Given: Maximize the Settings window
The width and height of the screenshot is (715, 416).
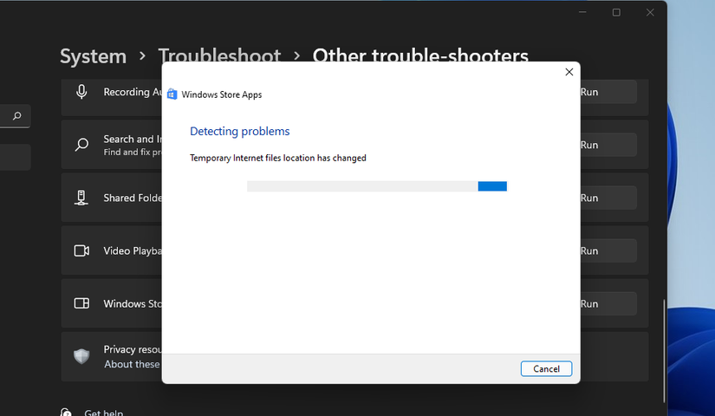Looking at the screenshot, I should (616, 12).
